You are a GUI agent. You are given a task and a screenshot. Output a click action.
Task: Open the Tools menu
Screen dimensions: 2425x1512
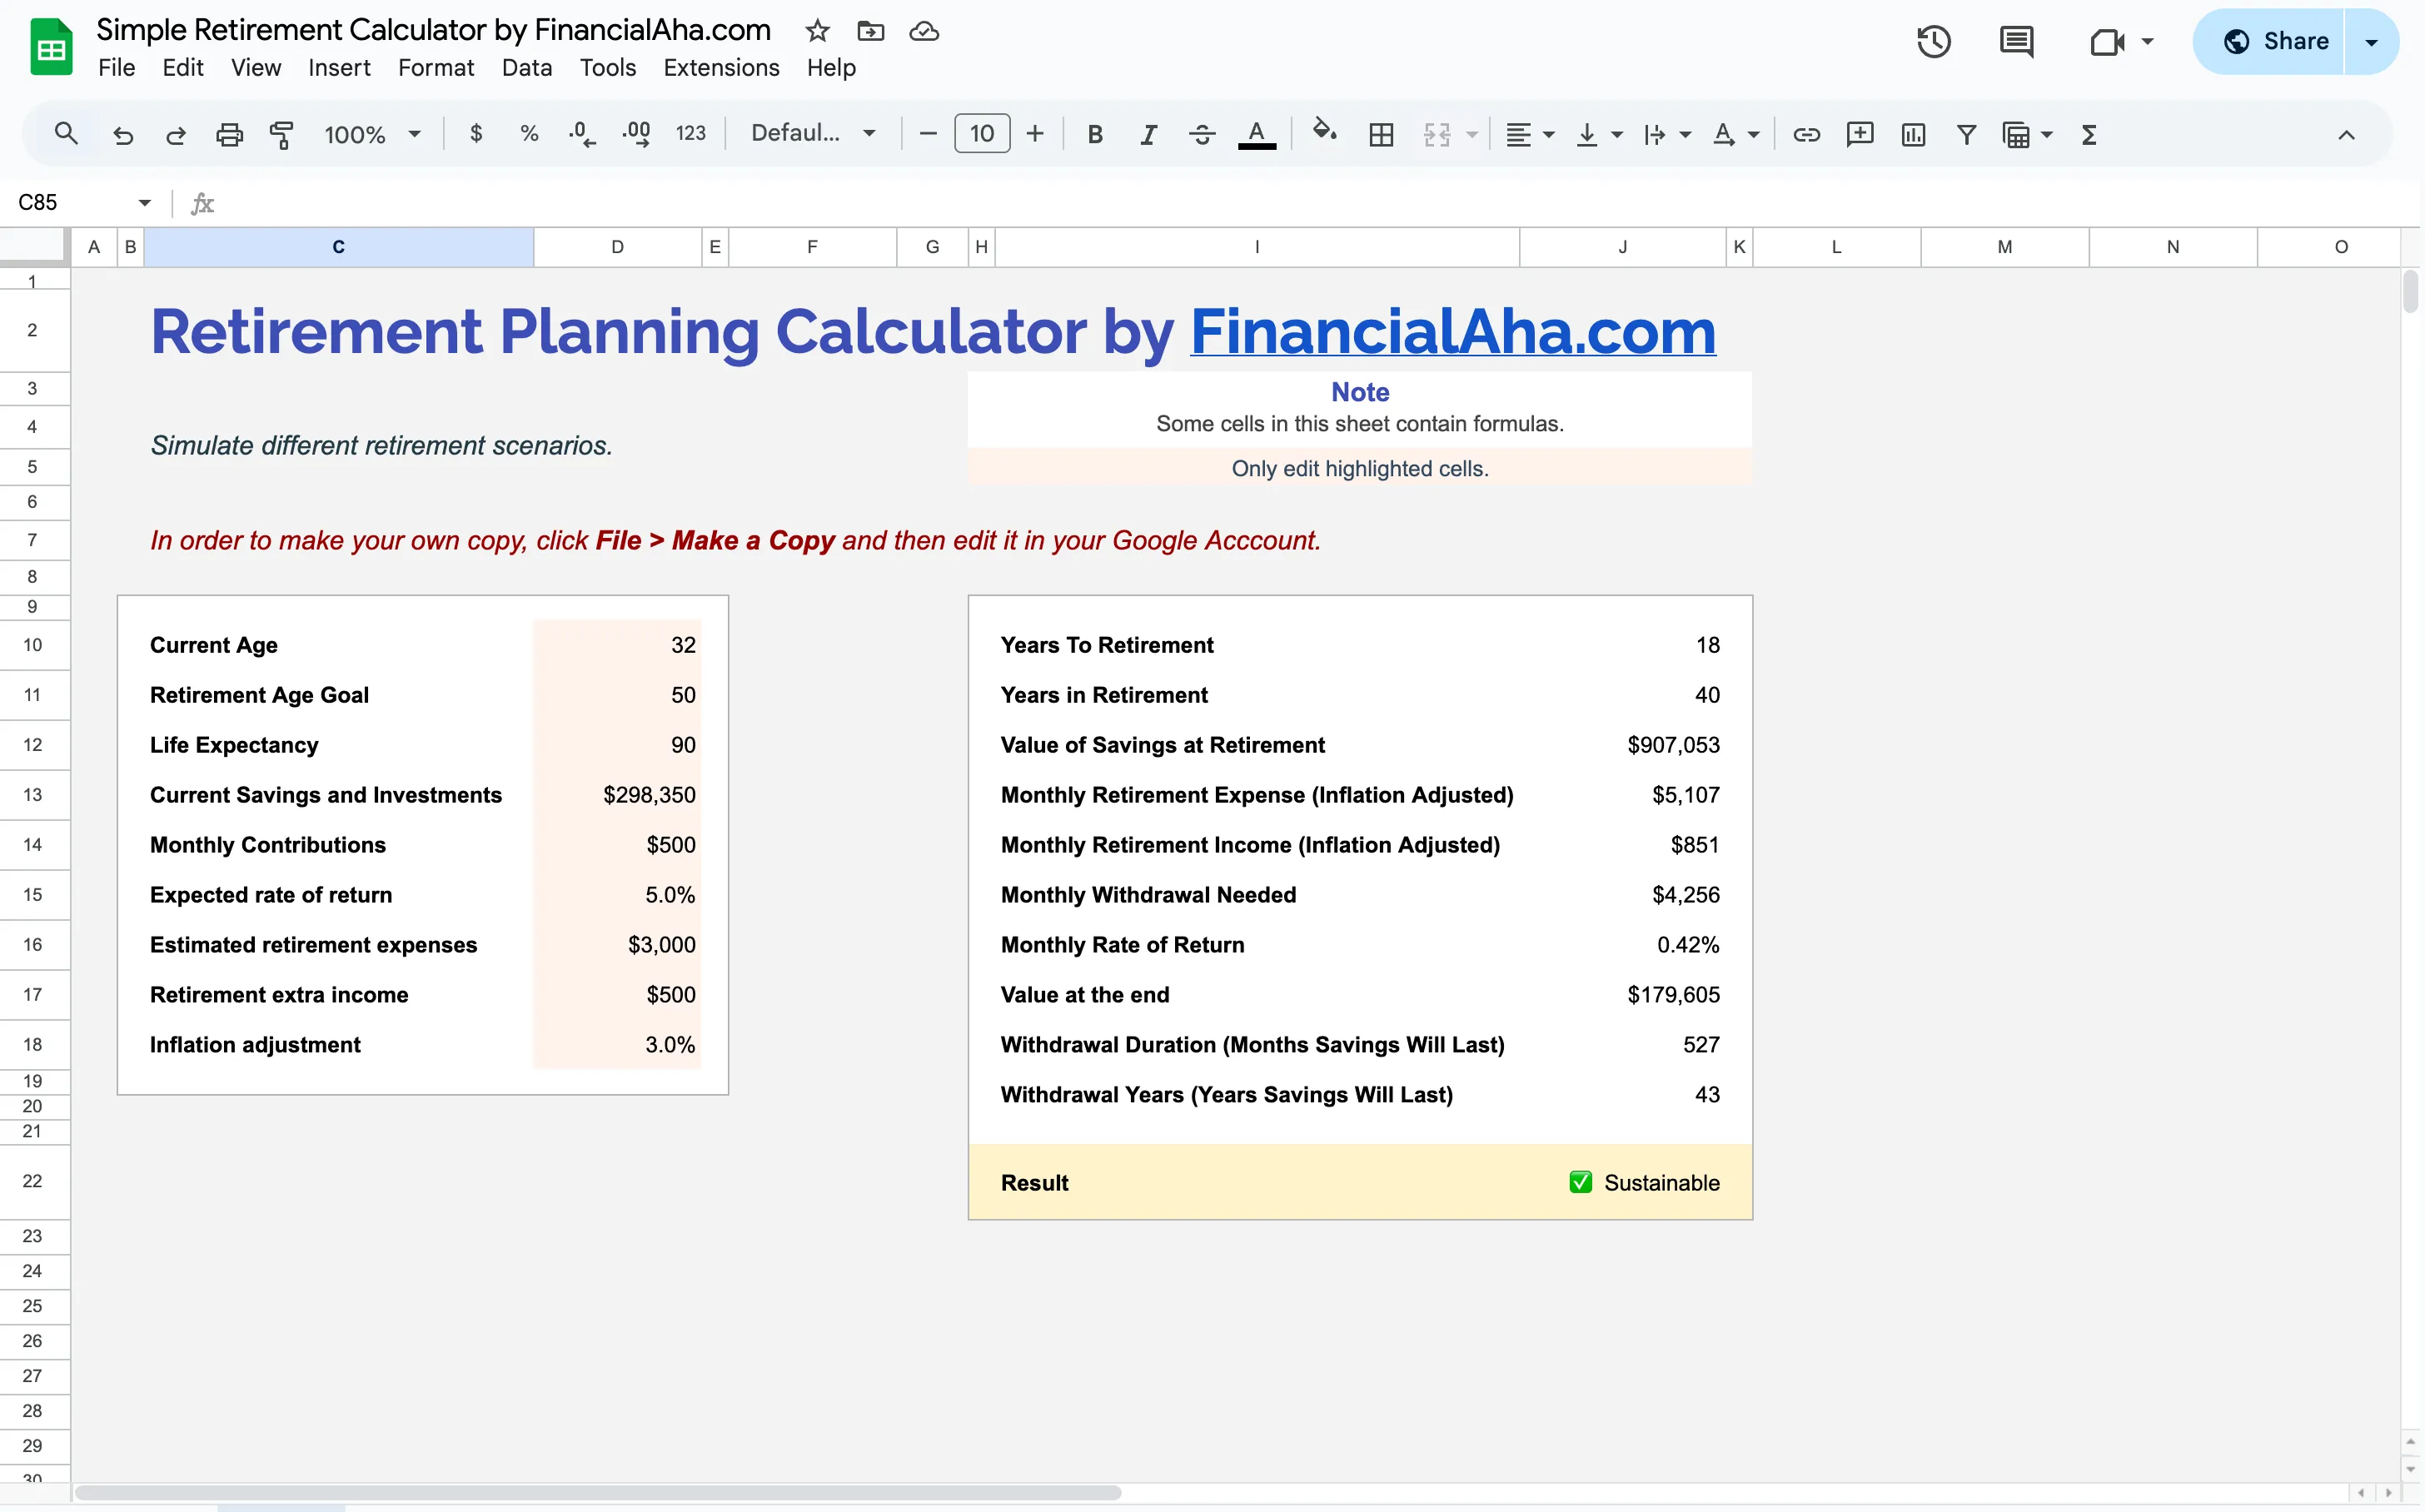point(608,67)
